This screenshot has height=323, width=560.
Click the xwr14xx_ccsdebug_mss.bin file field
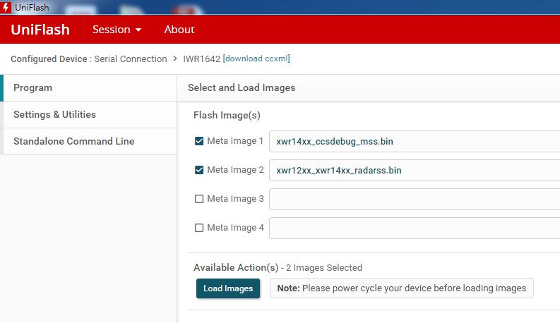point(415,141)
